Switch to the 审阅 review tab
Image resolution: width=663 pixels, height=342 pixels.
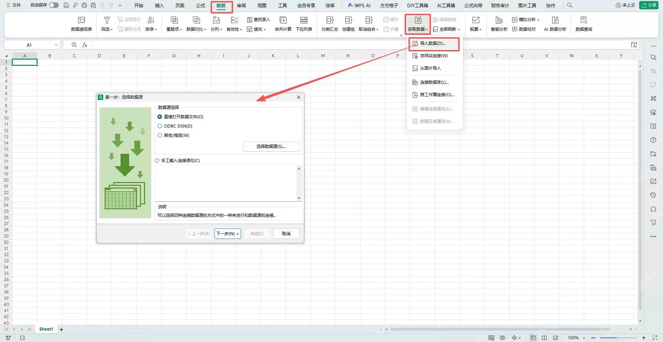pos(241,6)
